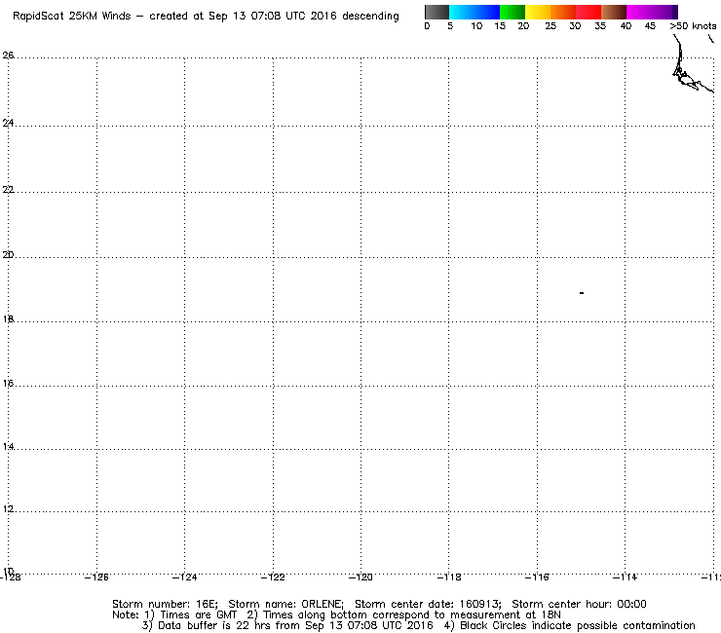Click the legend tick label '35'
This screenshot has width=721, height=633.
click(600, 26)
